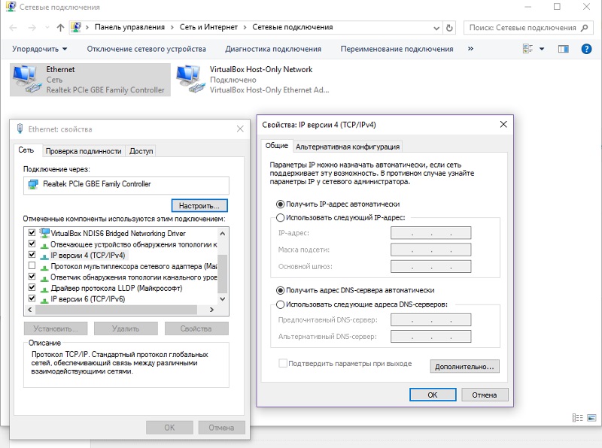
Task: Open recent locations dropdown arrow
Action: (47, 28)
